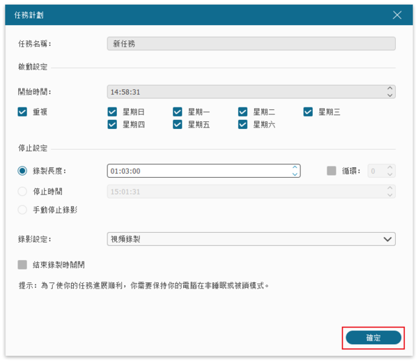Uncheck 星期五 checkbox
418x361 pixels.
(178, 125)
